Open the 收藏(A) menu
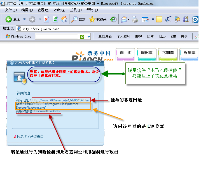Screen dimensions: 208x170 (x=60, y=10)
